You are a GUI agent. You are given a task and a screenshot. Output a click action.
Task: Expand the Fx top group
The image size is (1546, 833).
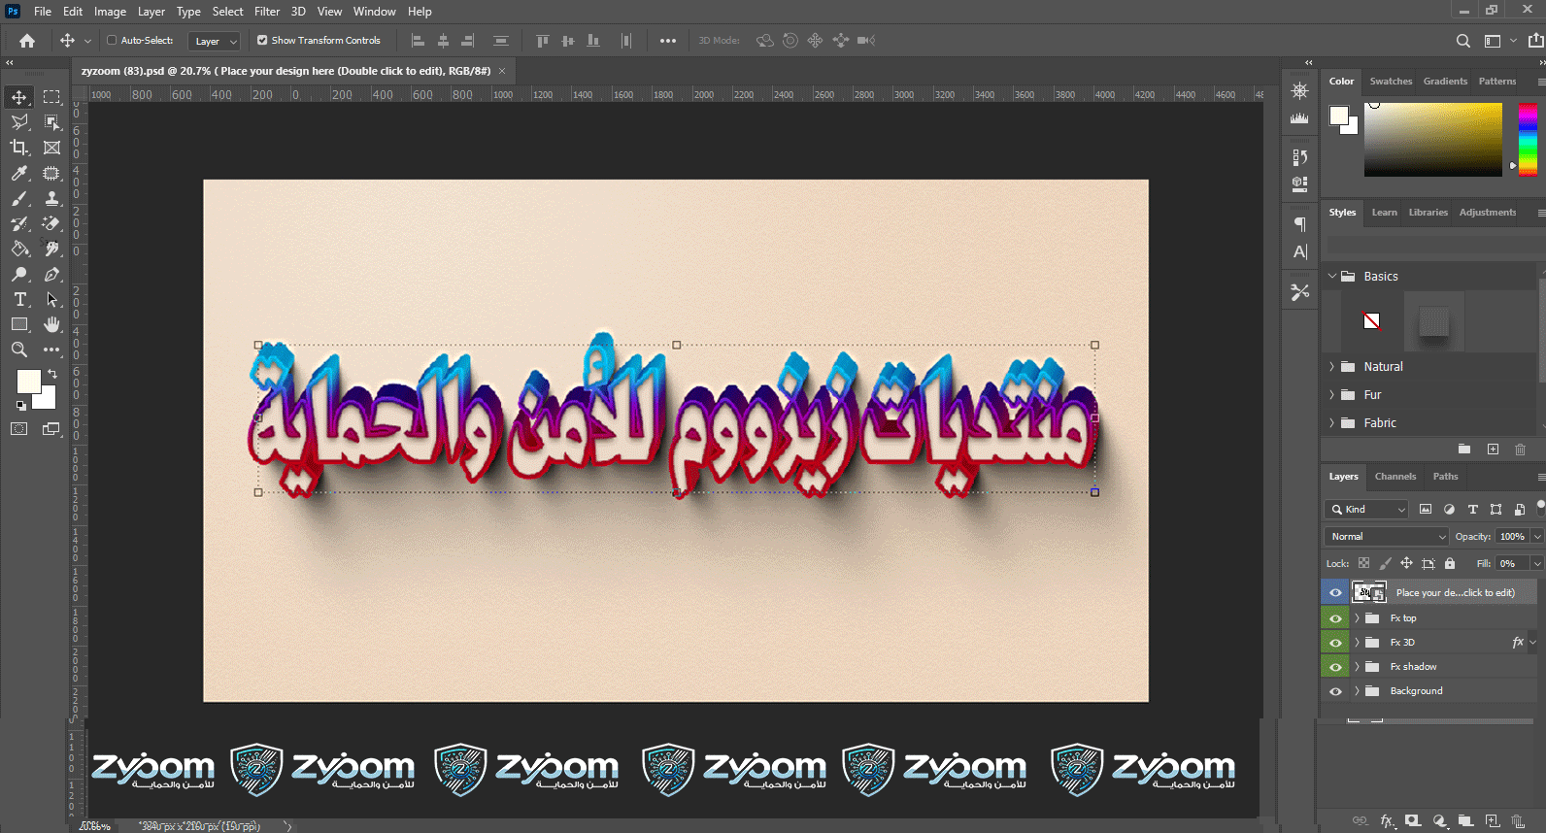pyautogui.click(x=1357, y=618)
